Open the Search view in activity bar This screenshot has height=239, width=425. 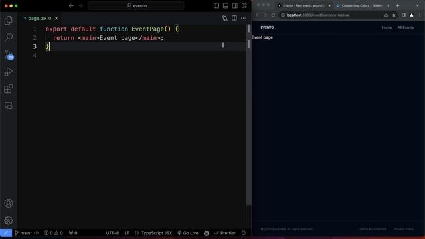9,37
